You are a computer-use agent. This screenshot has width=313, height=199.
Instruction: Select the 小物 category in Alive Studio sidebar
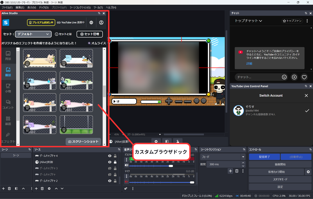tap(8, 88)
